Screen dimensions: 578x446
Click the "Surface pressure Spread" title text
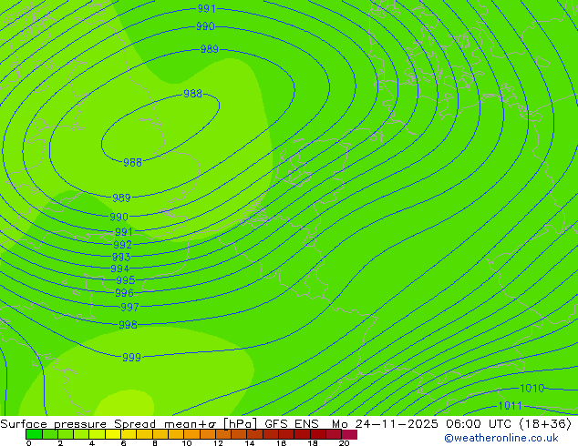77,424
